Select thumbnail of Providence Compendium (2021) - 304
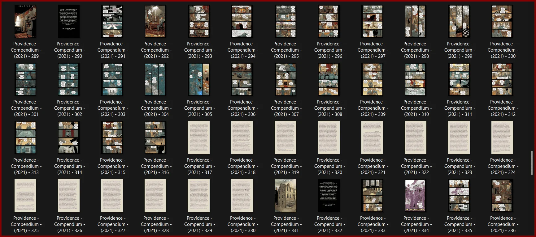The image size is (536, 237). point(155,79)
